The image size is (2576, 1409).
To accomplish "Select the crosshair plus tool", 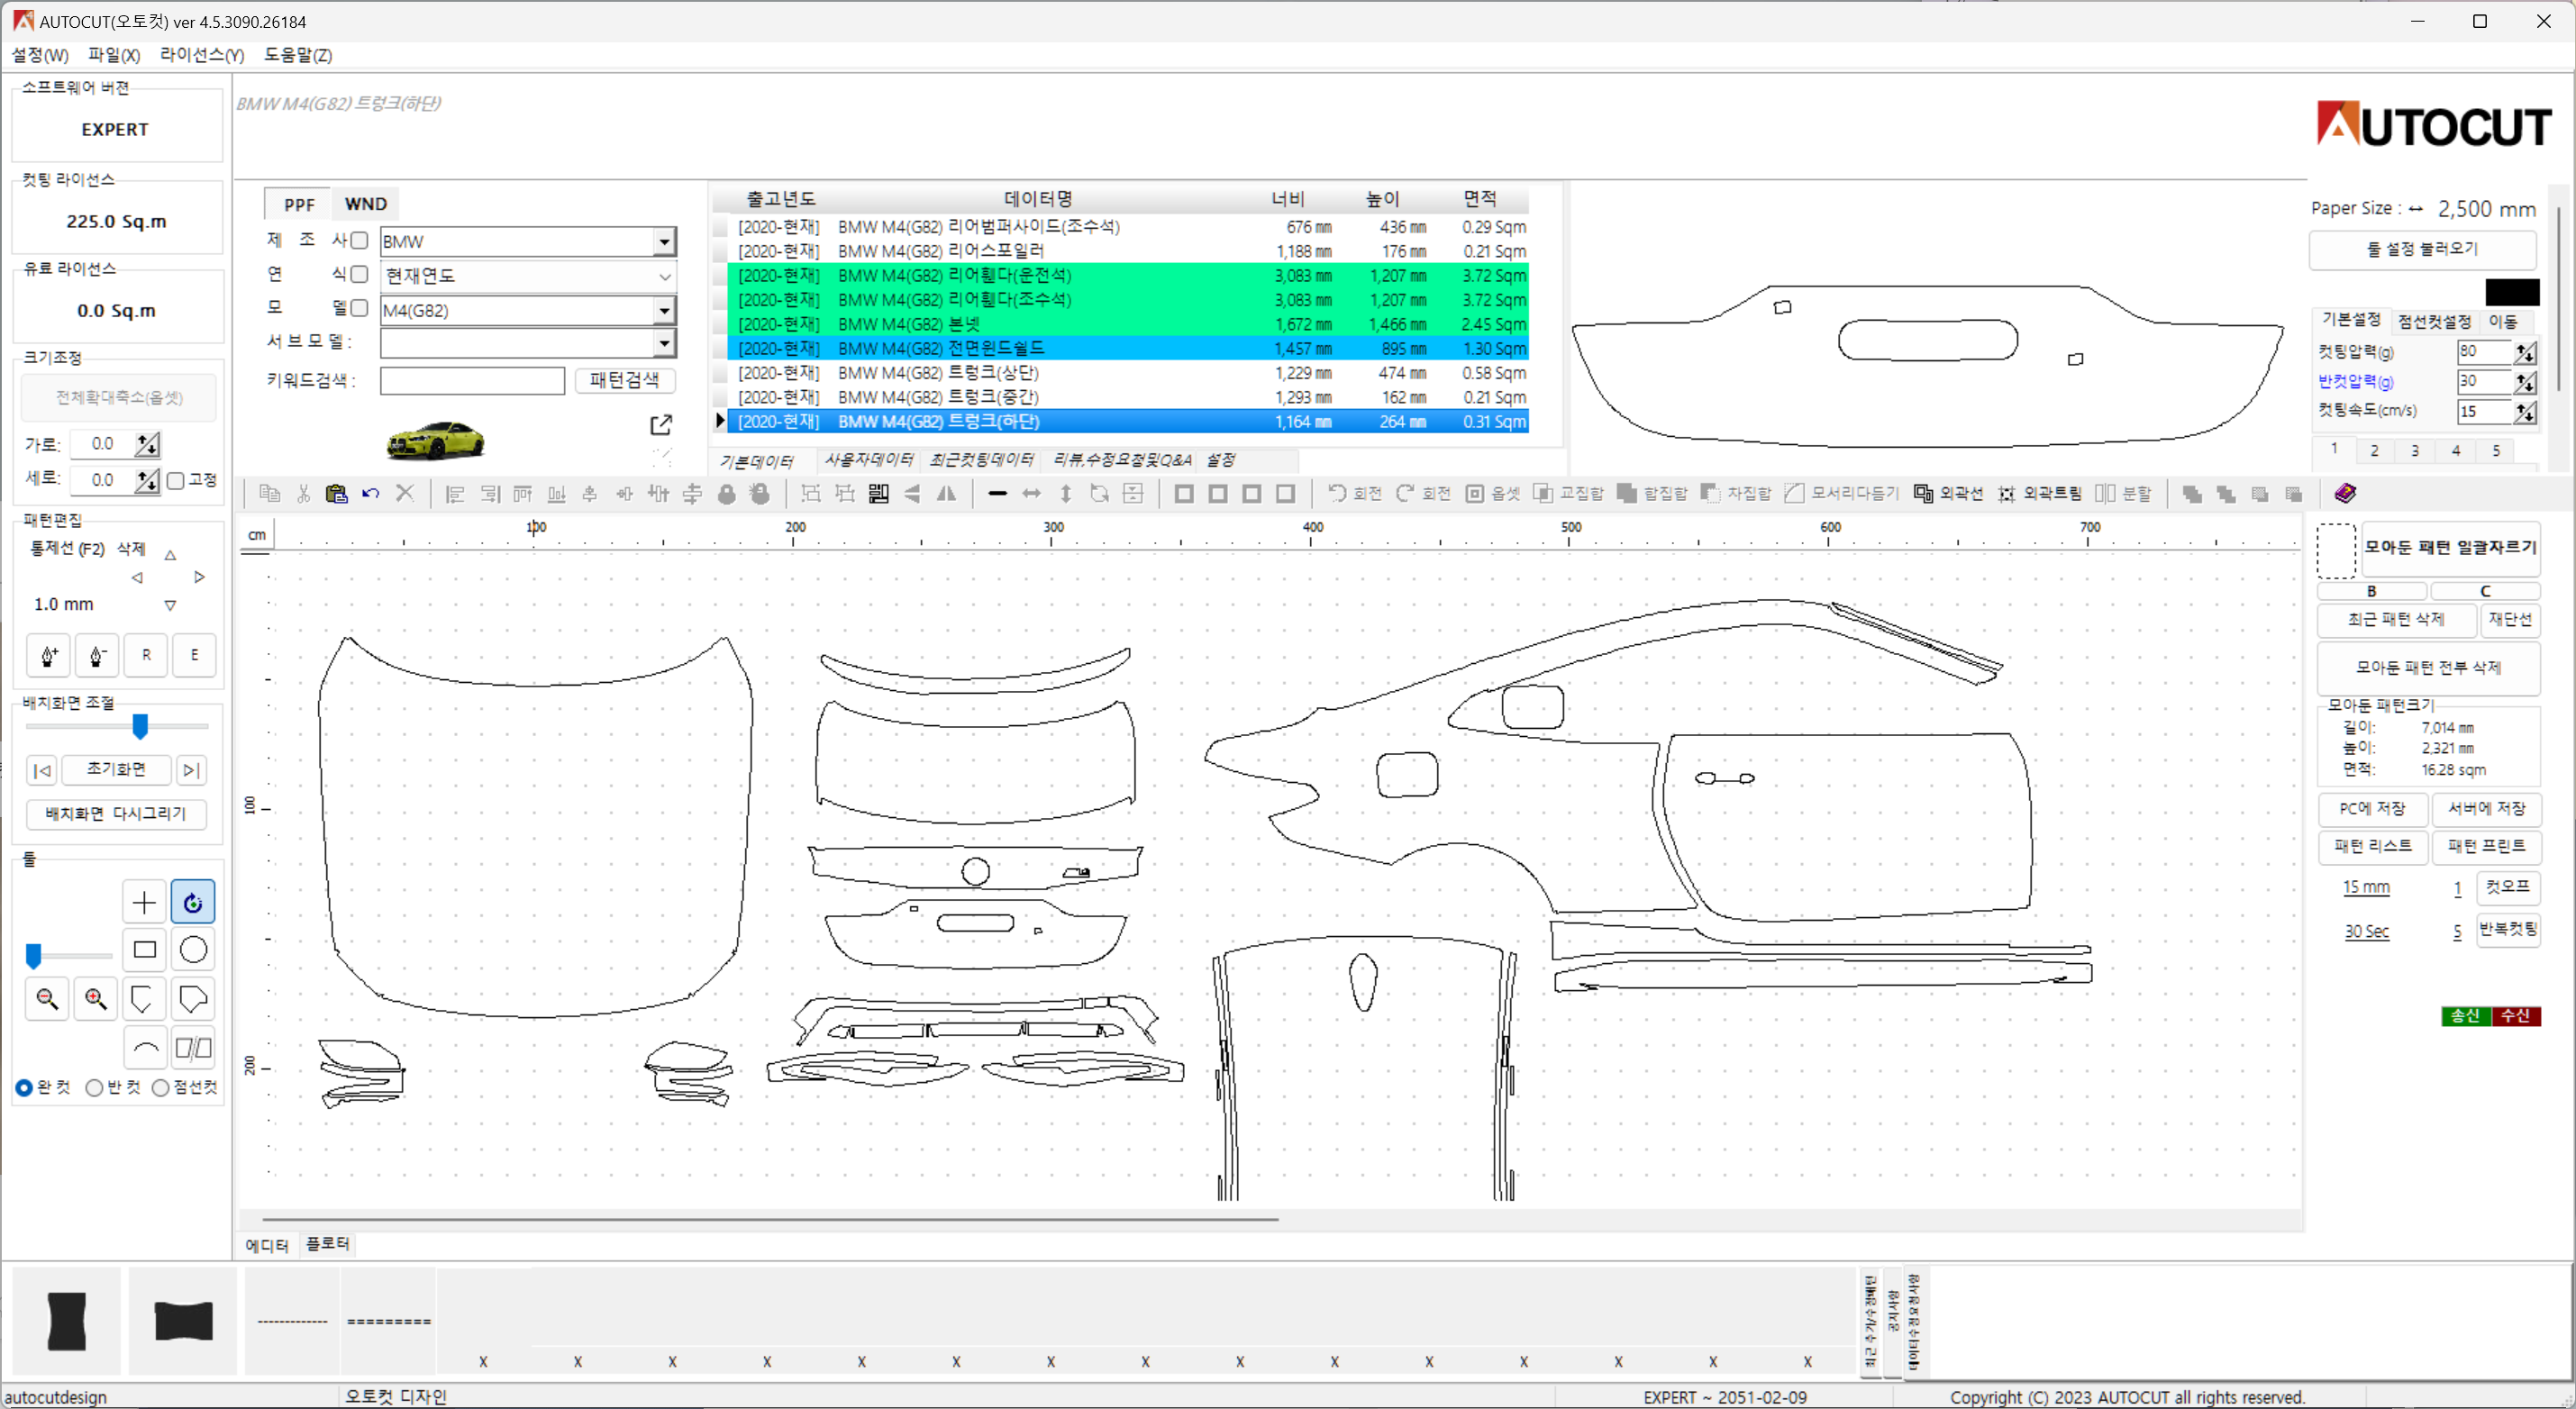I will coord(144,902).
